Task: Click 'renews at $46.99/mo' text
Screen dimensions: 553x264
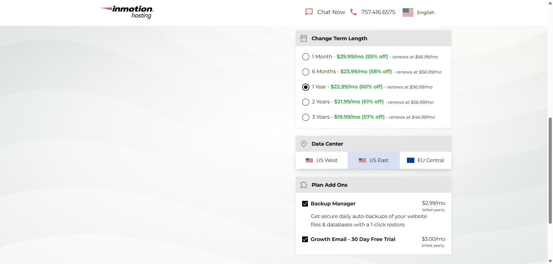Action: pos(412,117)
